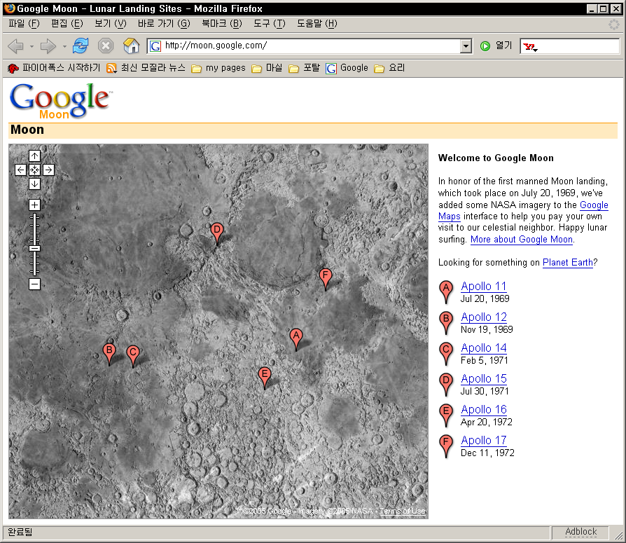This screenshot has width=626, height=543.
Task: Open the 바로 가기 (G) menu
Action: [x=164, y=24]
